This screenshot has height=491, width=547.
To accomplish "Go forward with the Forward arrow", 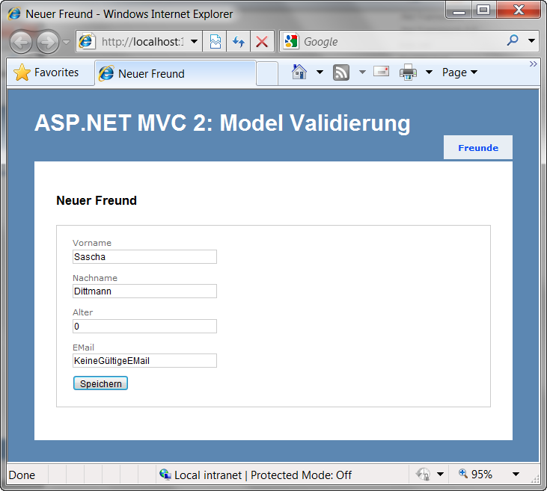I will pyautogui.click(x=48, y=42).
